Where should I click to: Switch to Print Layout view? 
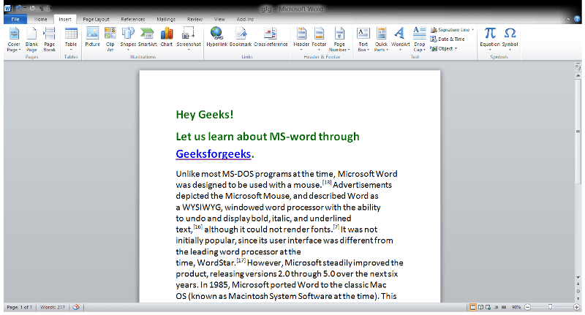pos(472,307)
